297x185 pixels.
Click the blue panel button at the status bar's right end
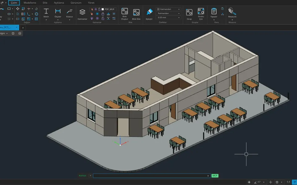point(295,182)
